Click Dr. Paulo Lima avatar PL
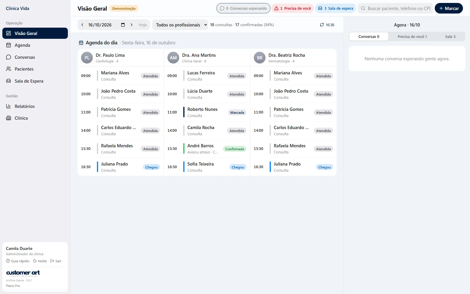This screenshot has width=470, height=294. click(x=87, y=58)
